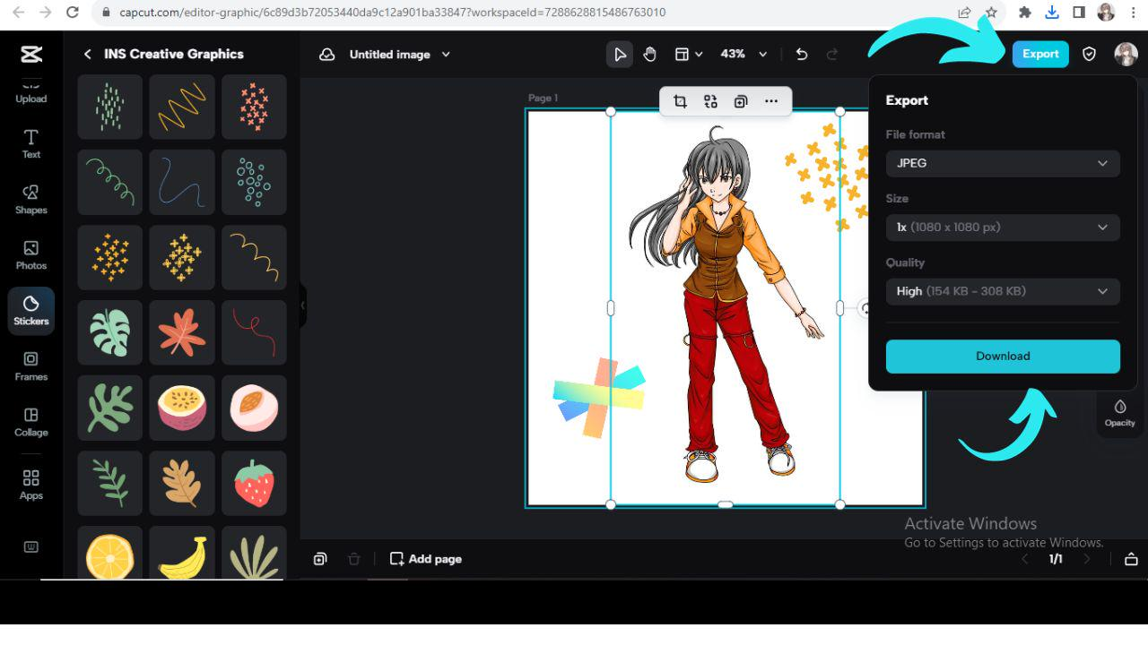This screenshot has height=645, width=1148.
Task: Go to the previous page arrow
Action: click(x=1026, y=559)
